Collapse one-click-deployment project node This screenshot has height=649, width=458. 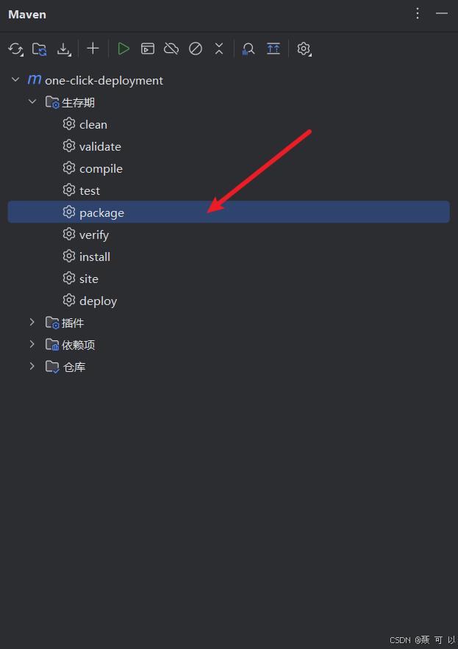[15, 79]
